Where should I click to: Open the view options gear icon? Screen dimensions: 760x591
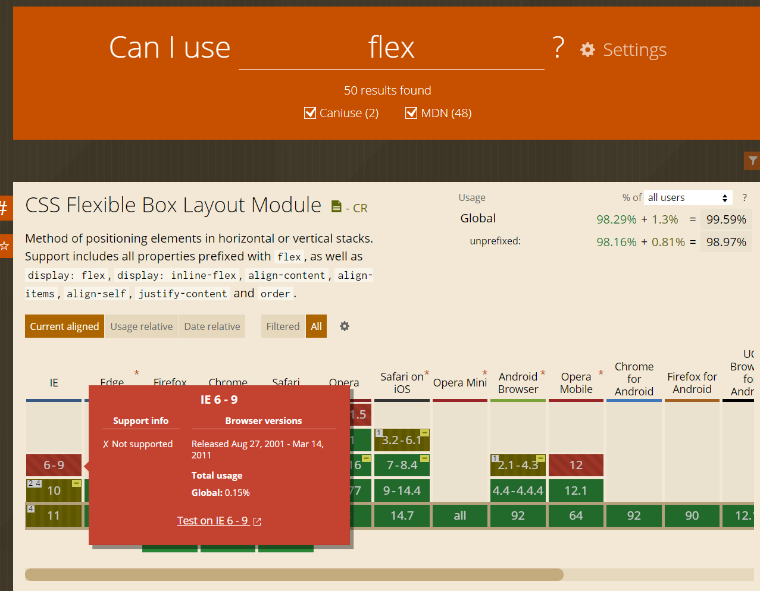[x=345, y=326]
